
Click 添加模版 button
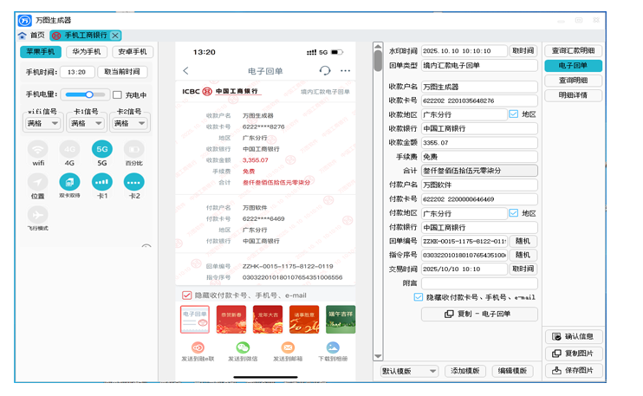pyautogui.click(x=465, y=371)
